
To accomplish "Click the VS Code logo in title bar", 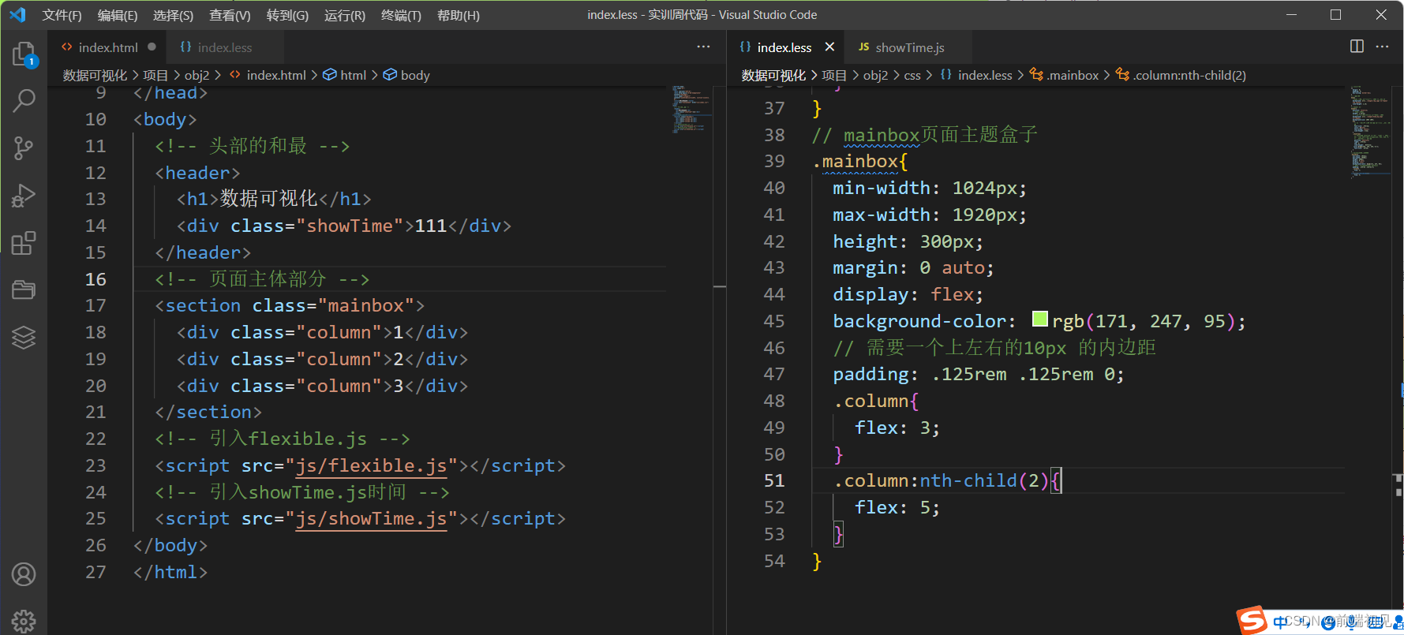I will click(x=17, y=15).
